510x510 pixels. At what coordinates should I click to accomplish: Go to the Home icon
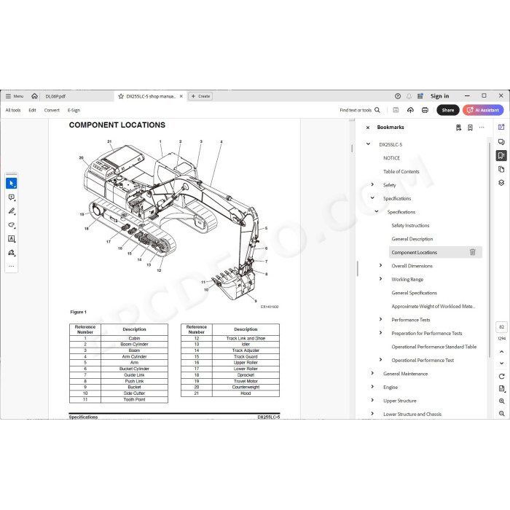coord(34,96)
